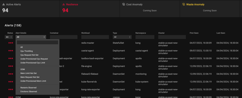Open the Resilience summary card

click(90, 9)
